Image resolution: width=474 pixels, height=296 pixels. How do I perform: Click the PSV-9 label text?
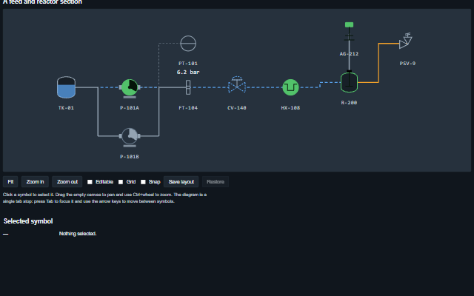pyautogui.click(x=407, y=64)
